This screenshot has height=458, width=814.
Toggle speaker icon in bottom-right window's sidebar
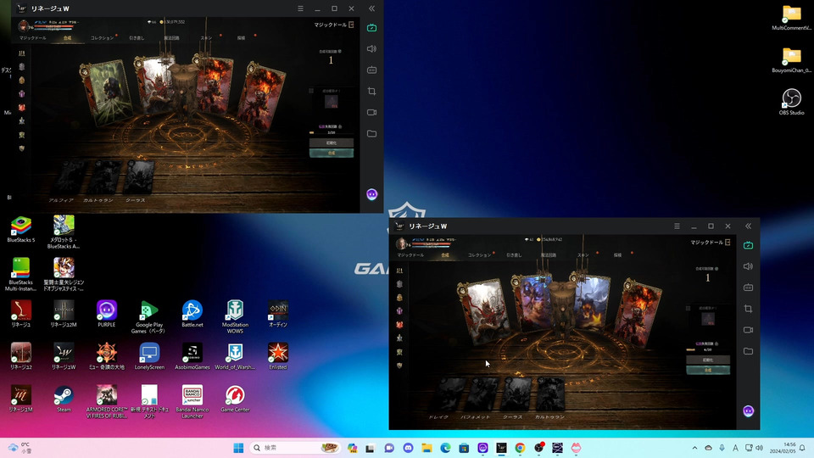(x=748, y=266)
